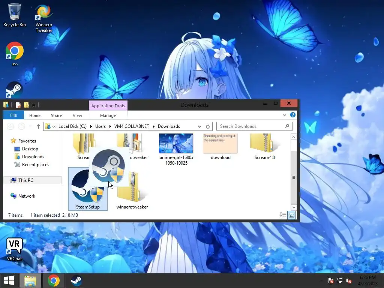Image resolution: width=384 pixels, height=288 pixels.
Task: Select Recent places in navigation pane
Action: 36,165
